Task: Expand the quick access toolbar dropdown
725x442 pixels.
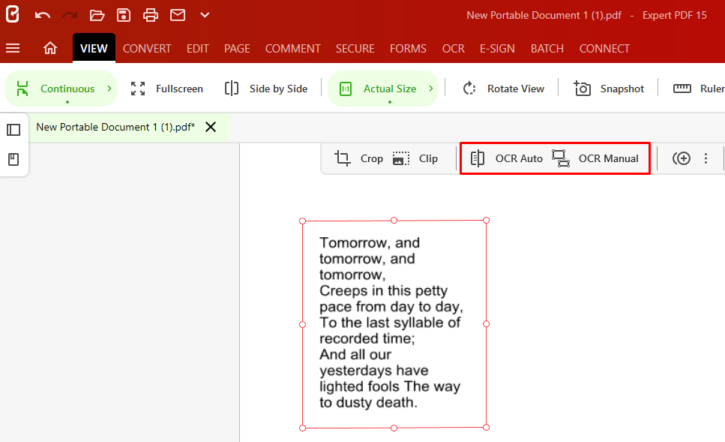Action: (x=205, y=15)
